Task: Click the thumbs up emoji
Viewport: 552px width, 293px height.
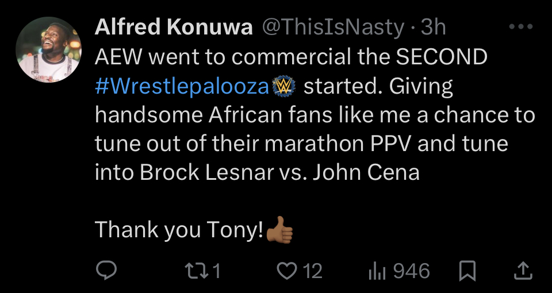Action: [280, 230]
